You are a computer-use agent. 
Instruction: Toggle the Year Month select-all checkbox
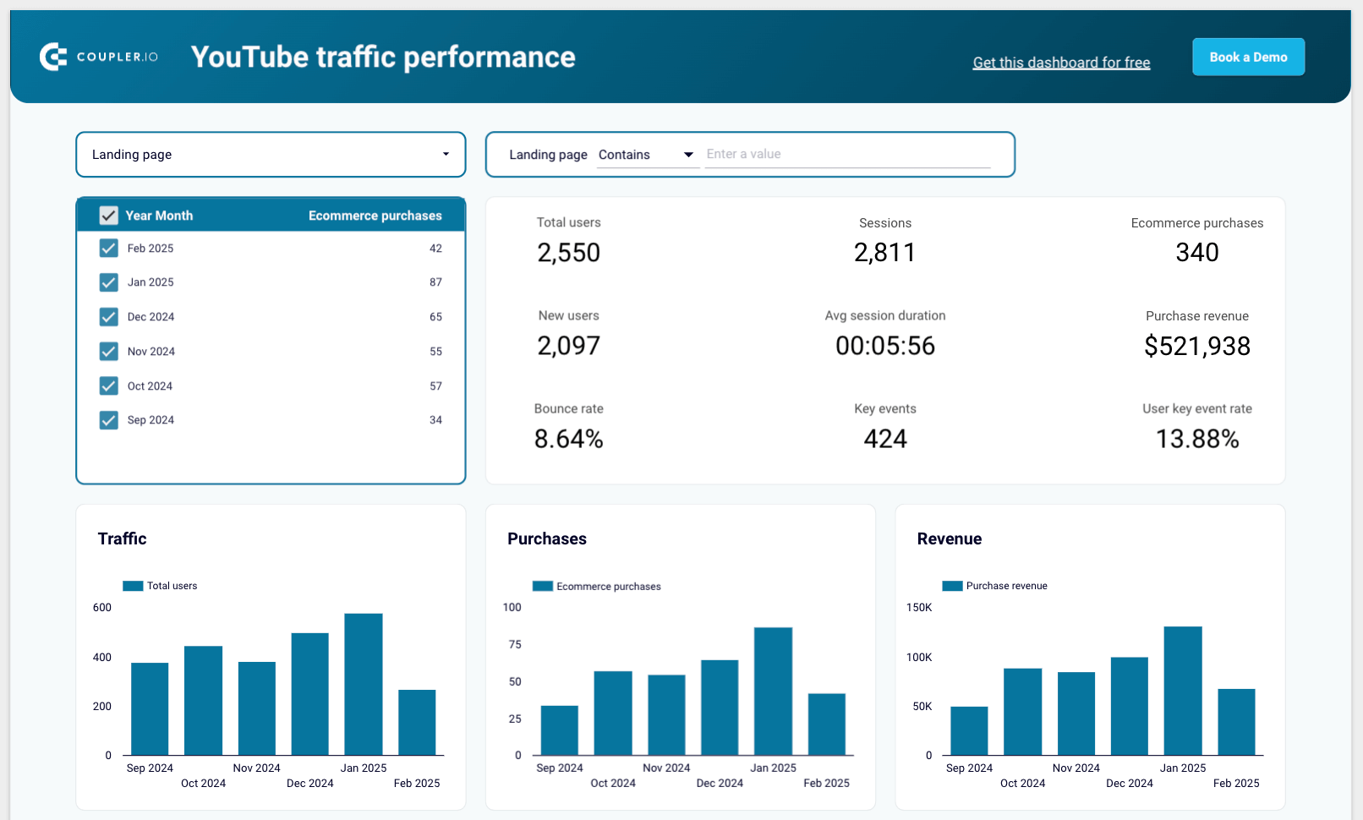[108, 215]
